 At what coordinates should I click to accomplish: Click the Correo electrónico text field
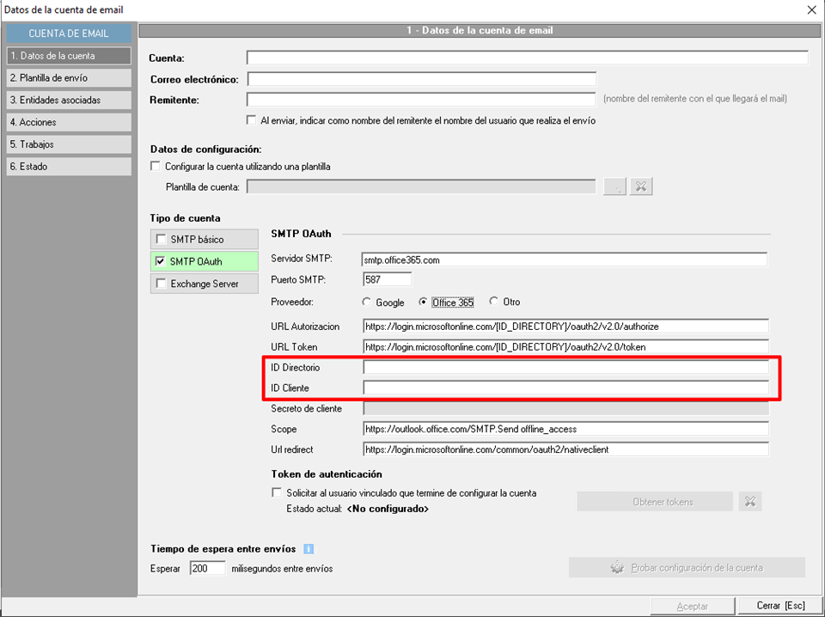421,79
